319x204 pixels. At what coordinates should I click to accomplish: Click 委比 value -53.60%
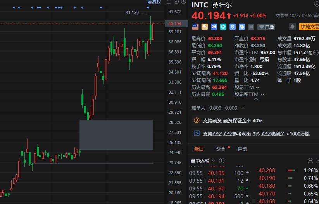coord(259,73)
